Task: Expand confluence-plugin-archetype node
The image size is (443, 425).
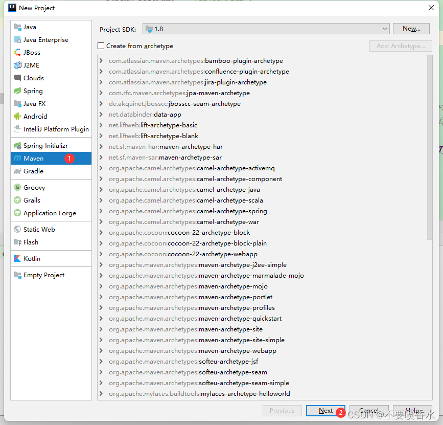Action: point(101,72)
